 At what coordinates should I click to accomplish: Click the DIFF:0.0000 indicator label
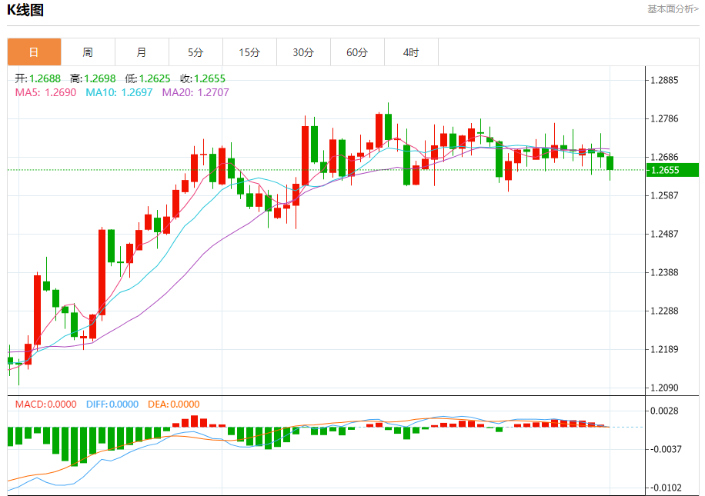[112, 404]
